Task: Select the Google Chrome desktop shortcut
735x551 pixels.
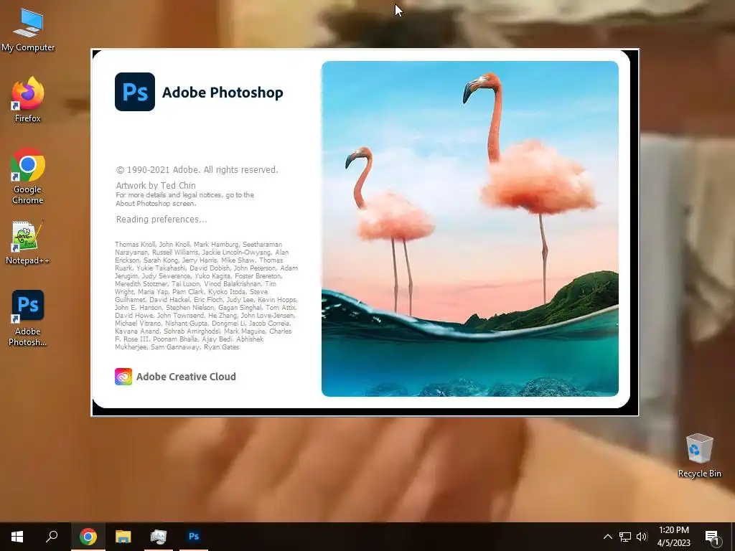Action: [x=28, y=176]
